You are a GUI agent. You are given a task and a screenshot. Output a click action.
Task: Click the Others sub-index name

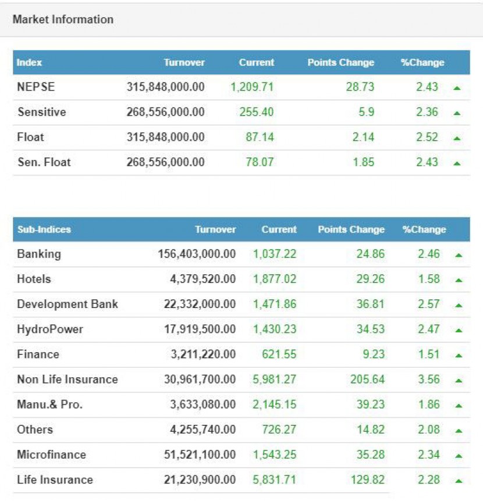tap(35, 430)
